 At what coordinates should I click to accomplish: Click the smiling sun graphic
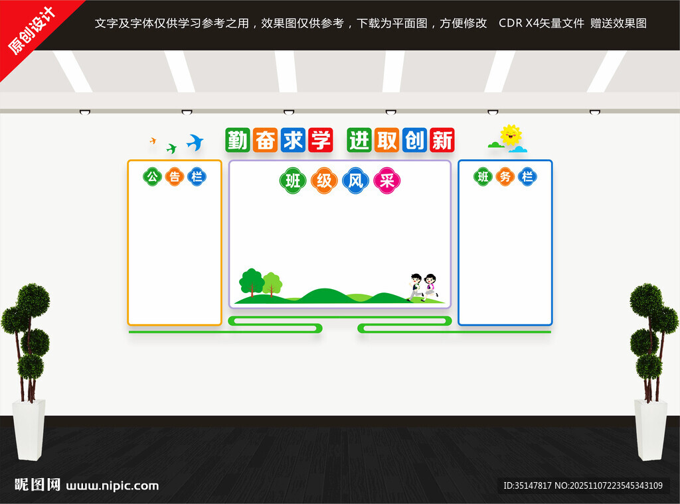tap(511, 135)
